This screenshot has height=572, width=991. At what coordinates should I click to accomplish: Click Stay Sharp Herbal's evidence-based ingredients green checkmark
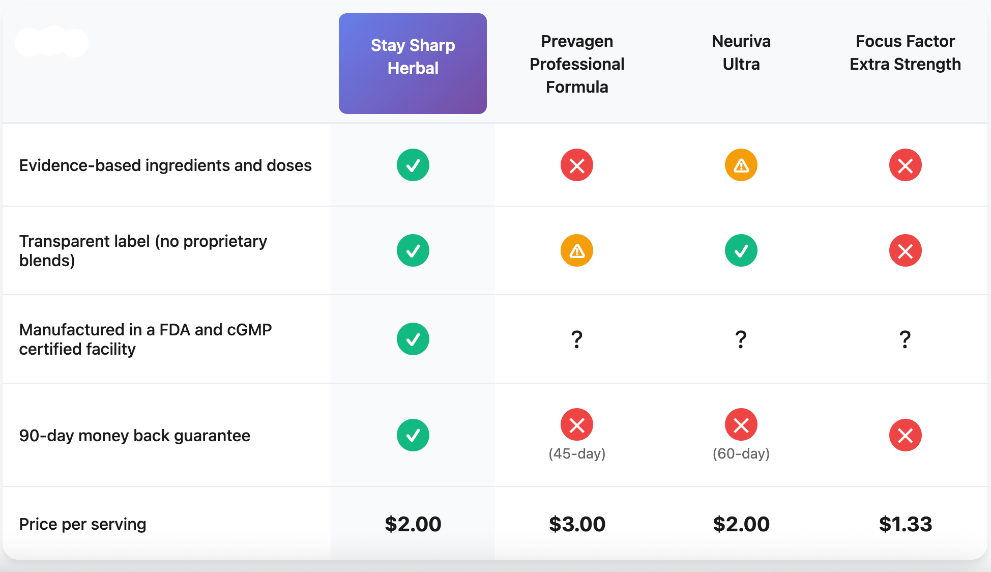[x=413, y=165]
